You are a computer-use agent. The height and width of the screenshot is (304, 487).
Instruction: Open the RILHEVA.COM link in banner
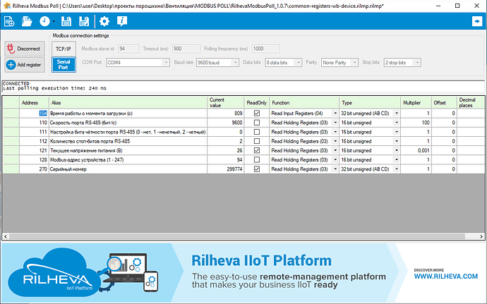pos(443,276)
